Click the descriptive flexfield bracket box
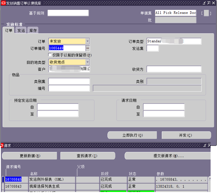This screenshot has width=217, height=194. 206,13
